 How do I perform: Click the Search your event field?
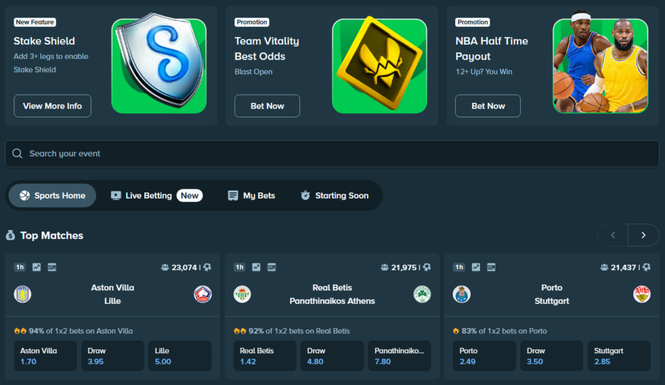click(332, 154)
